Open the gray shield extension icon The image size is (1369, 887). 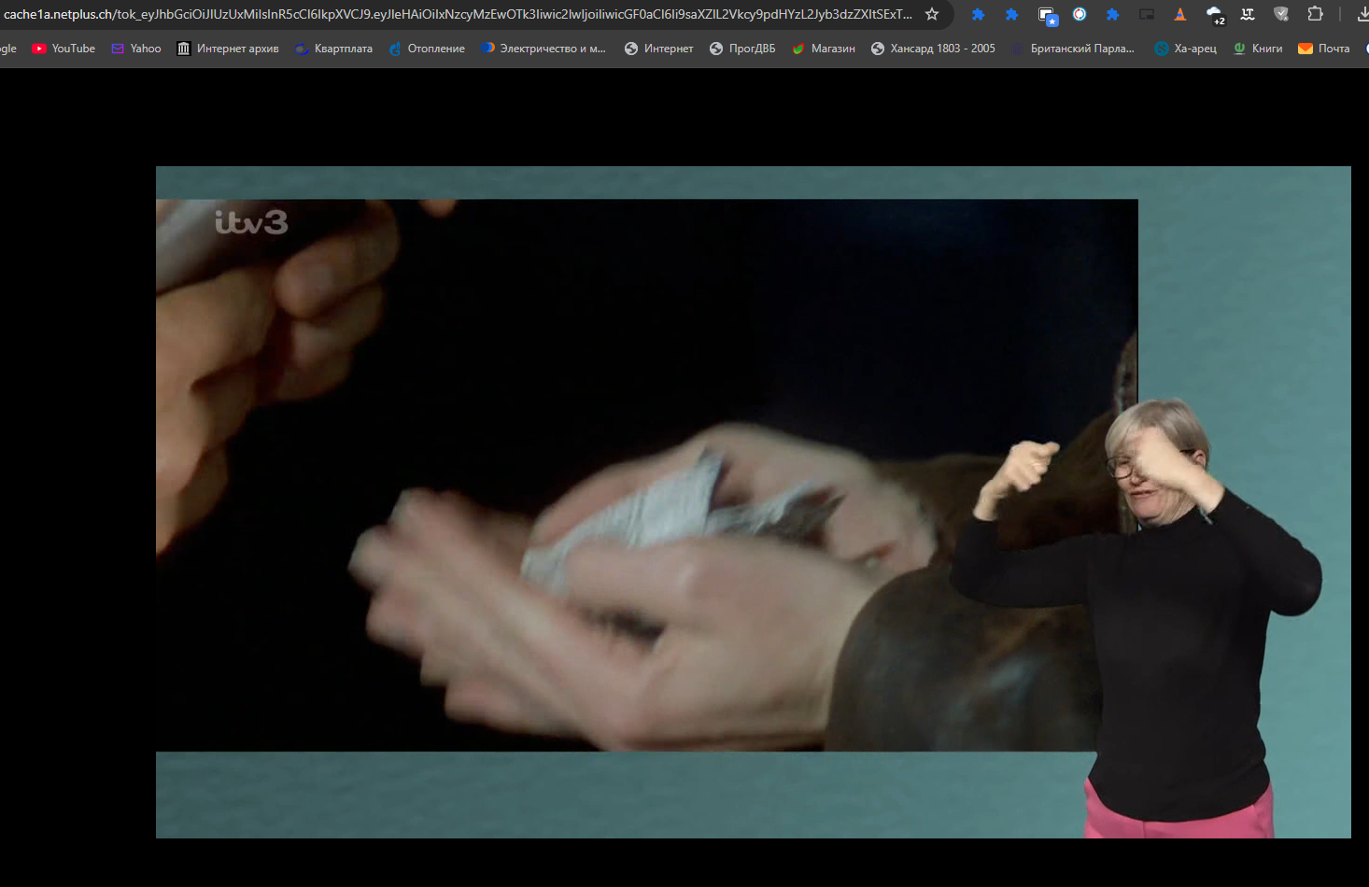coord(1281,14)
